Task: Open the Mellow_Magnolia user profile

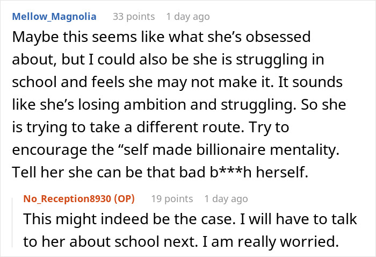Action: [54, 17]
